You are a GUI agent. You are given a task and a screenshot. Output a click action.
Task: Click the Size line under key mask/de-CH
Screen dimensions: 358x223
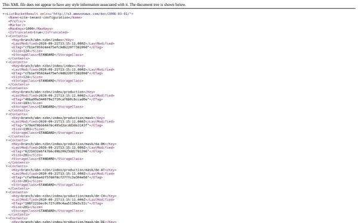[x=27, y=207]
